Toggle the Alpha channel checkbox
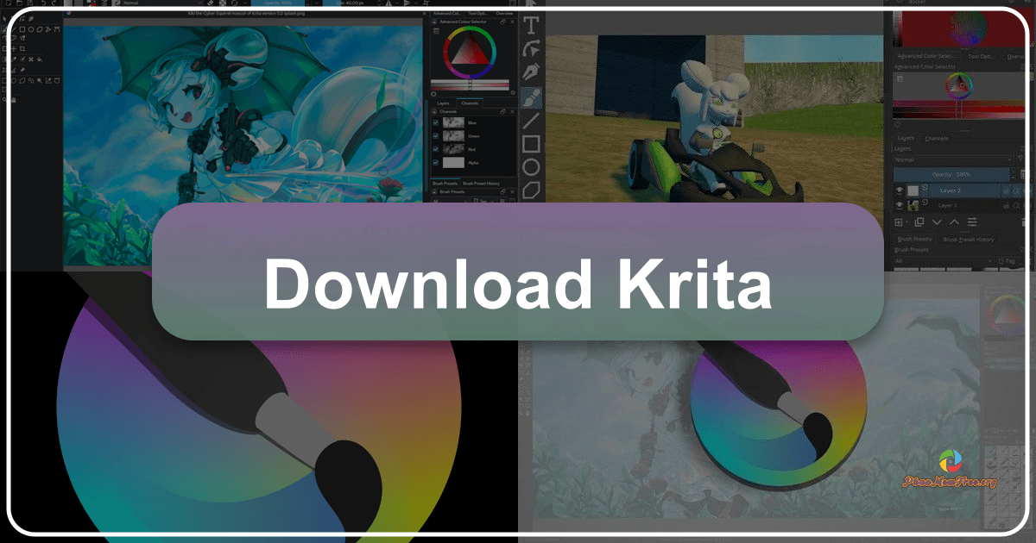Screen dimensions: 1036x543 click(x=435, y=163)
